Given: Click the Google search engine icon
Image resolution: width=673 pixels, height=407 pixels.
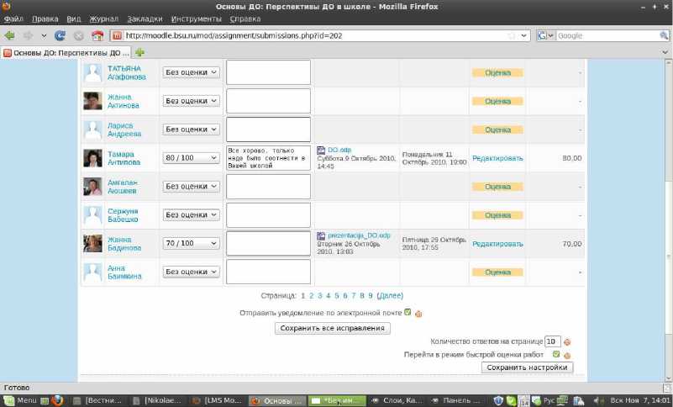Looking at the screenshot, I should (x=542, y=35).
